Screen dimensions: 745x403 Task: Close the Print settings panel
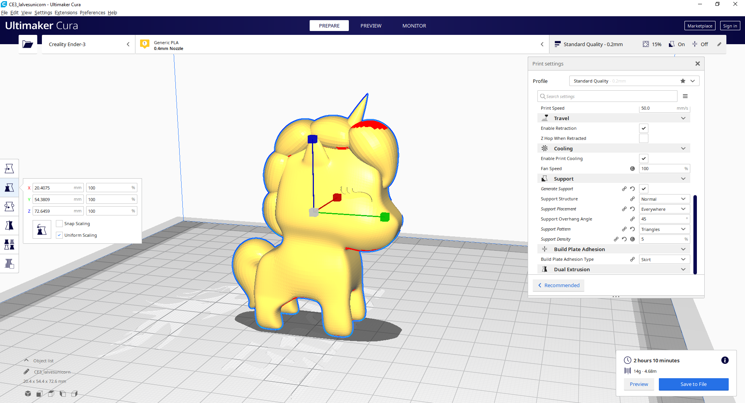click(698, 64)
